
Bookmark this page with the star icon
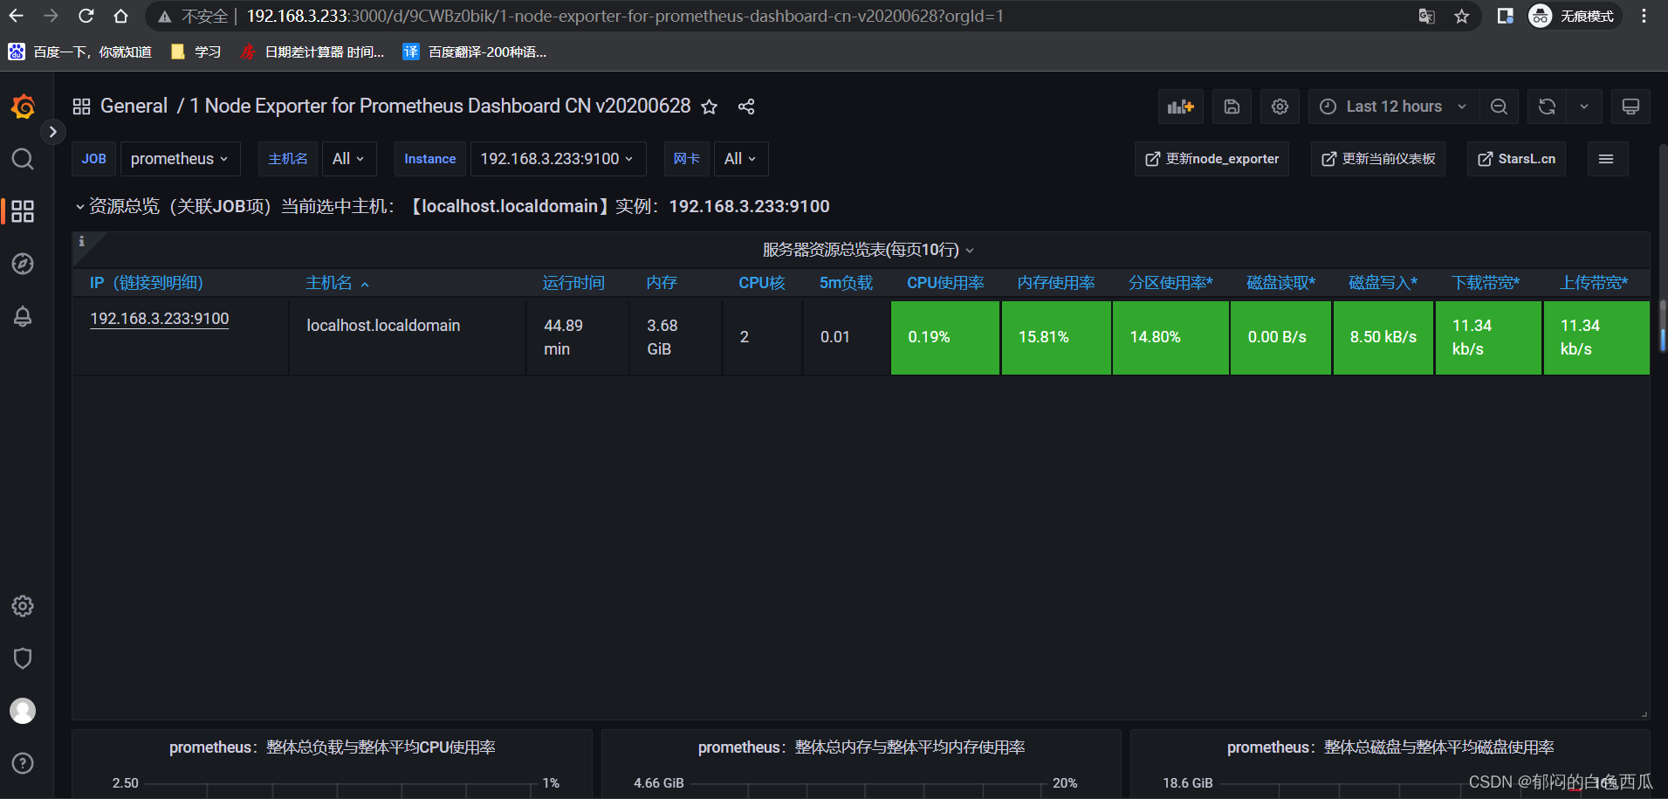coord(1462,16)
